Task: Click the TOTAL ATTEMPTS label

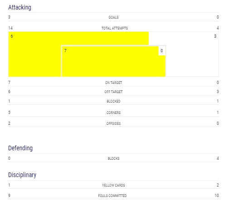Action: [115, 28]
